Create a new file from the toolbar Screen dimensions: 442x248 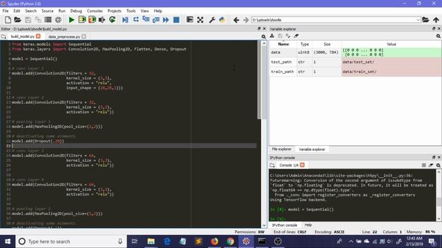pos(8,20)
